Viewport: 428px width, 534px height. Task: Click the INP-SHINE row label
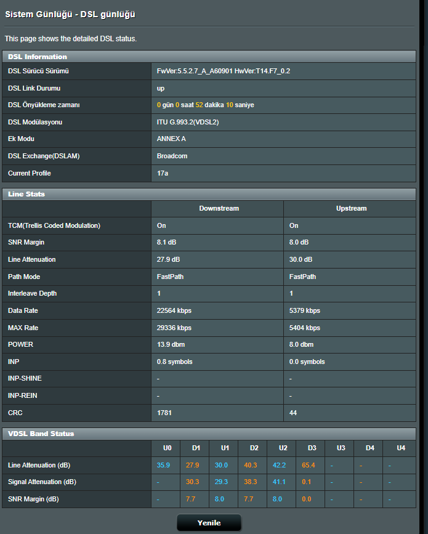pyautogui.click(x=25, y=378)
